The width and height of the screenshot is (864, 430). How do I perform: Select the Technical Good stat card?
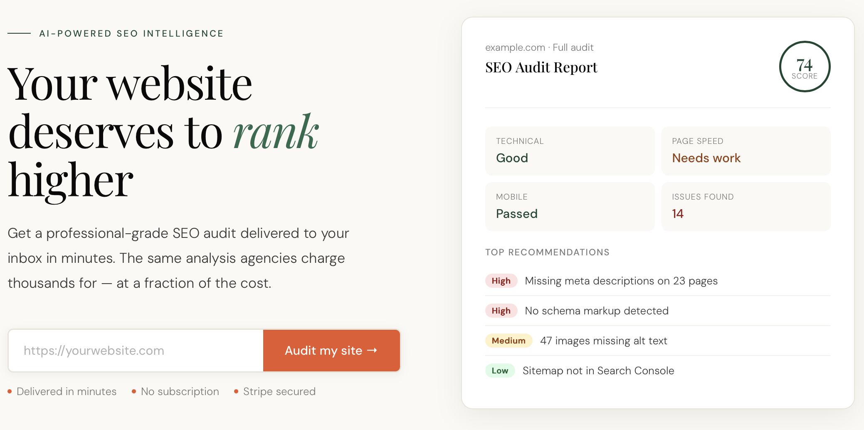pos(570,151)
